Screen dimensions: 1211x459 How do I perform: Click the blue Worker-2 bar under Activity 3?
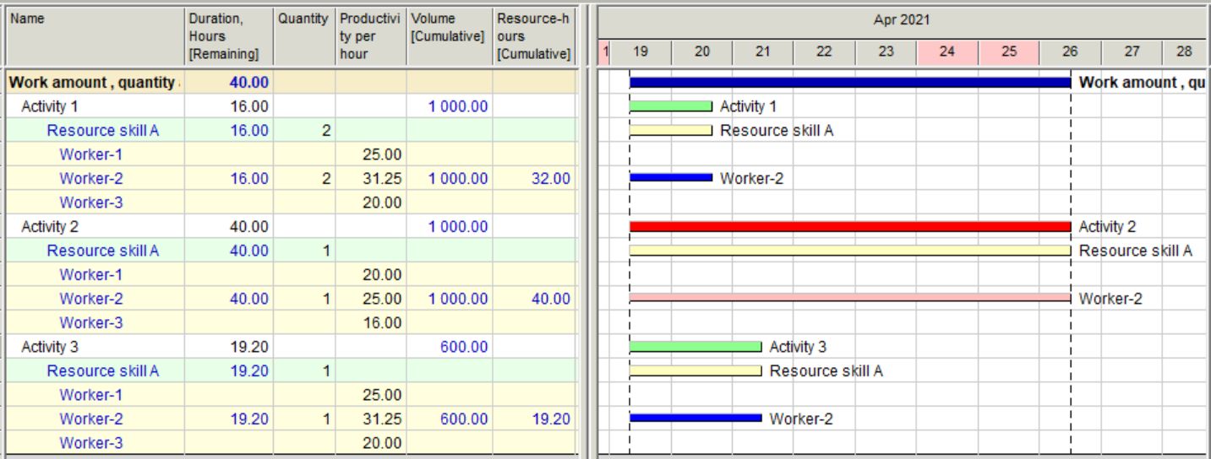[696, 418]
